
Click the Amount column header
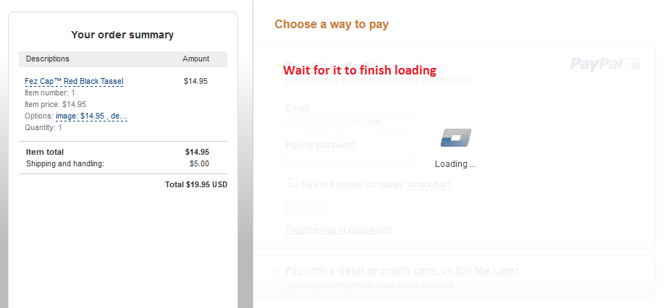[x=195, y=59]
